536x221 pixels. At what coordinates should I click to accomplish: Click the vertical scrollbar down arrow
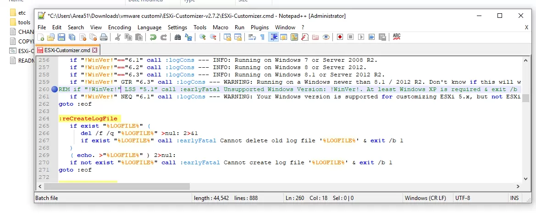pyautogui.click(x=526, y=179)
